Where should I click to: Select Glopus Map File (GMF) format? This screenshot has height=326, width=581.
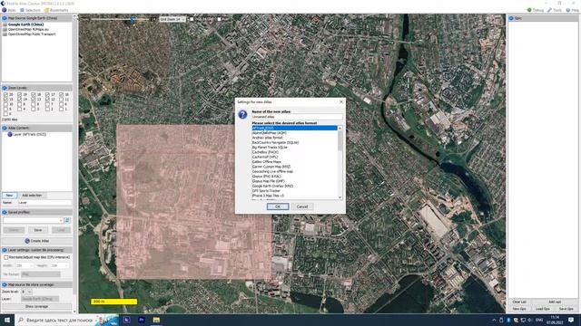294,181
